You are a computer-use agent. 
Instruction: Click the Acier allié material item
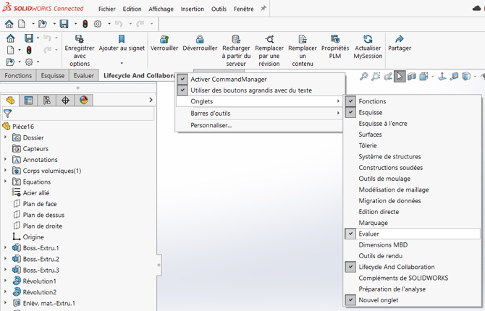[x=36, y=192]
